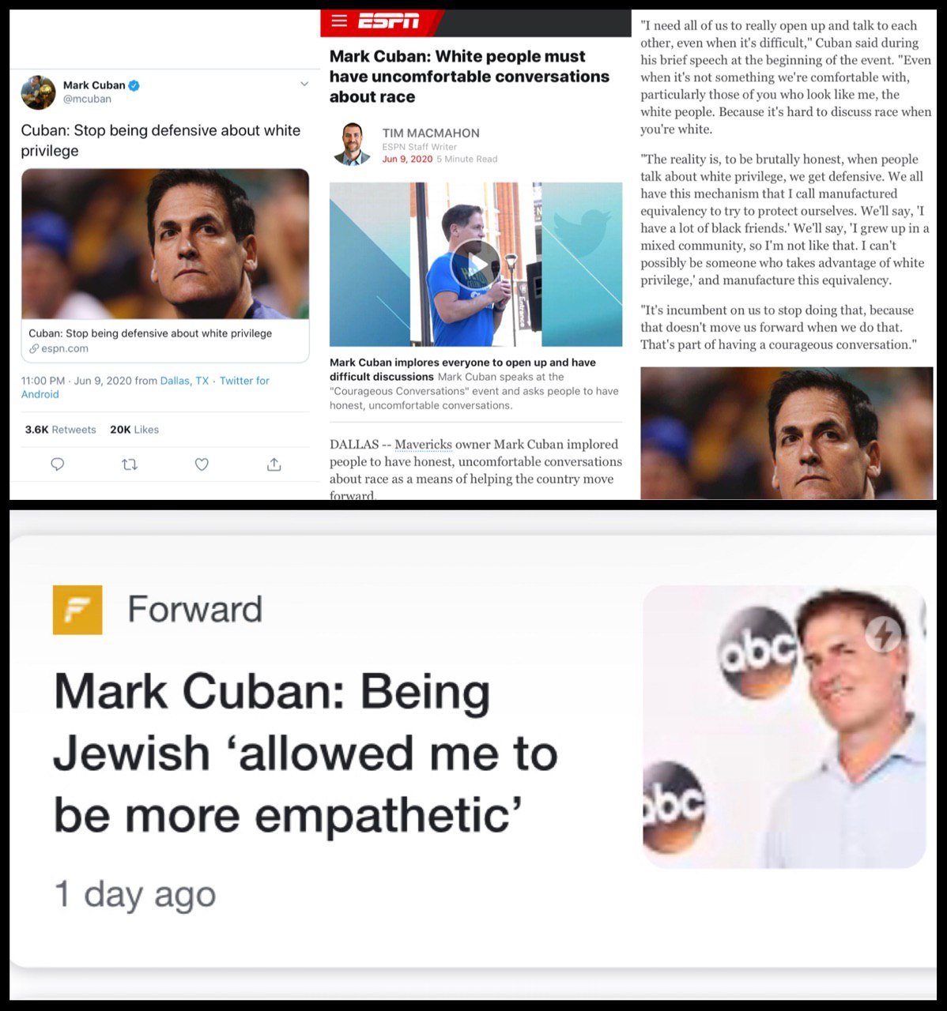
Task: Play the Courageous Conversations video
Action: pos(475,264)
